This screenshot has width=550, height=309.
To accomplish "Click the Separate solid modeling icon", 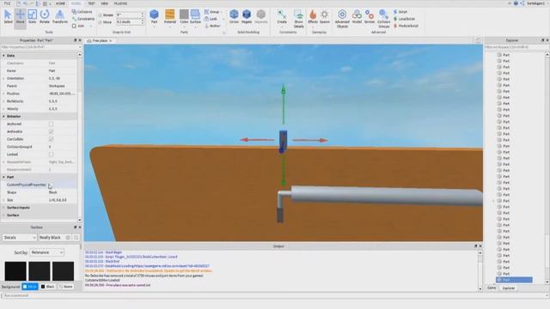I will point(261,16).
